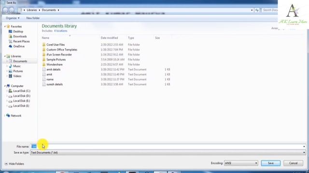Select Recent Places icon in Favorites

click(11, 41)
